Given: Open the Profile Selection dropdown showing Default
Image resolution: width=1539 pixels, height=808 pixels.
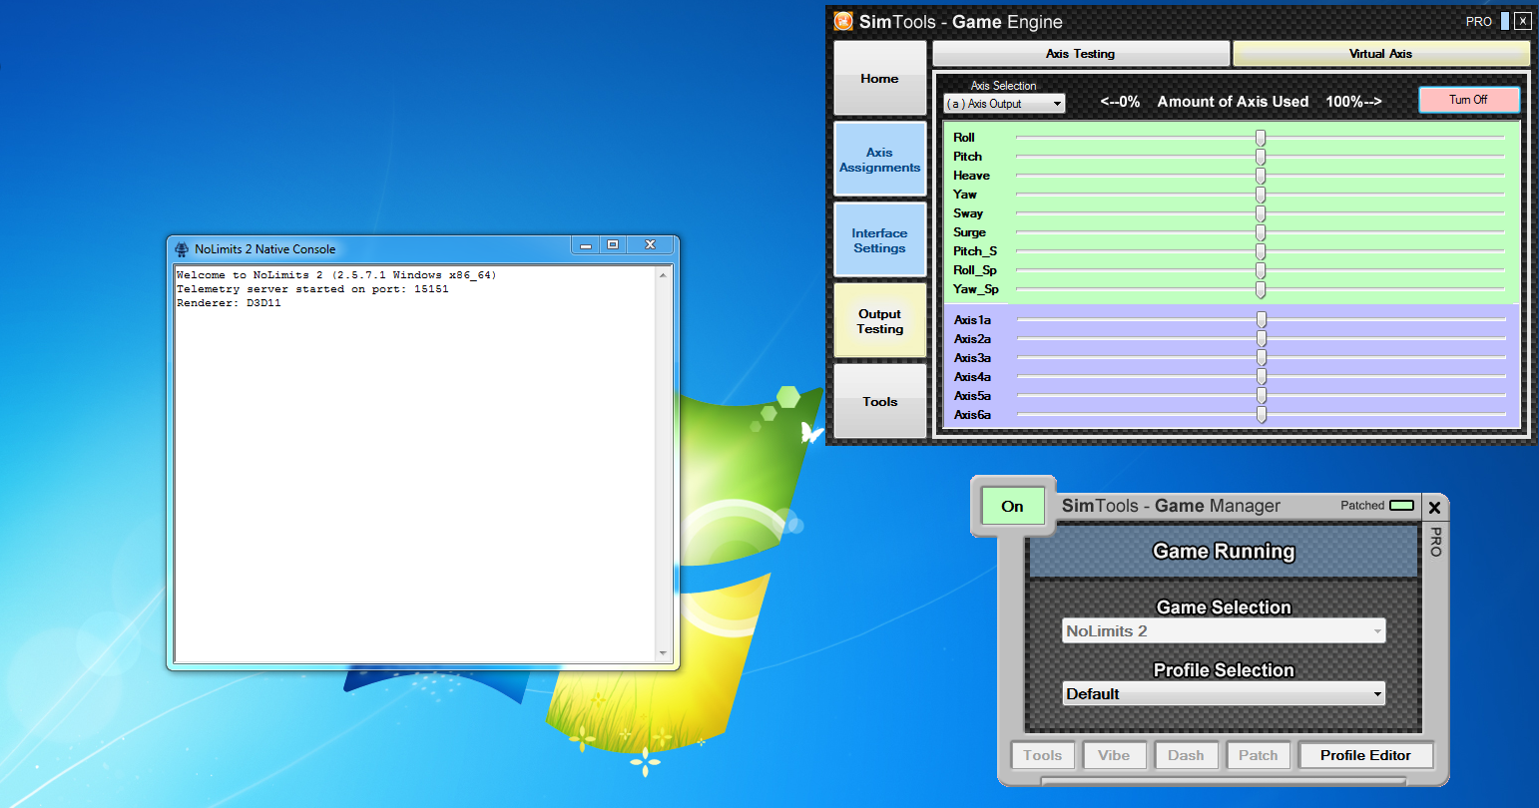Looking at the screenshot, I should point(1224,694).
